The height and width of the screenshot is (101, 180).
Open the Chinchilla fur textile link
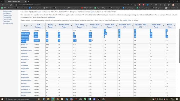pyautogui.click(x=25, y=86)
